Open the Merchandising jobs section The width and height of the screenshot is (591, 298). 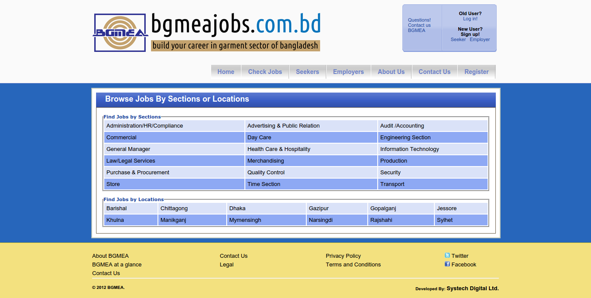coord(266,161)
